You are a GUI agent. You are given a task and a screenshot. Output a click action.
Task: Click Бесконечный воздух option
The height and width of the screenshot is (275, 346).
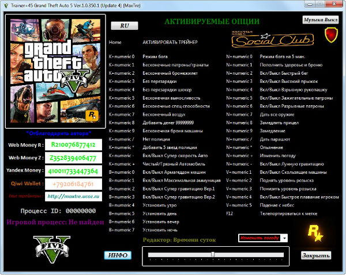click(x=164, y=114)
